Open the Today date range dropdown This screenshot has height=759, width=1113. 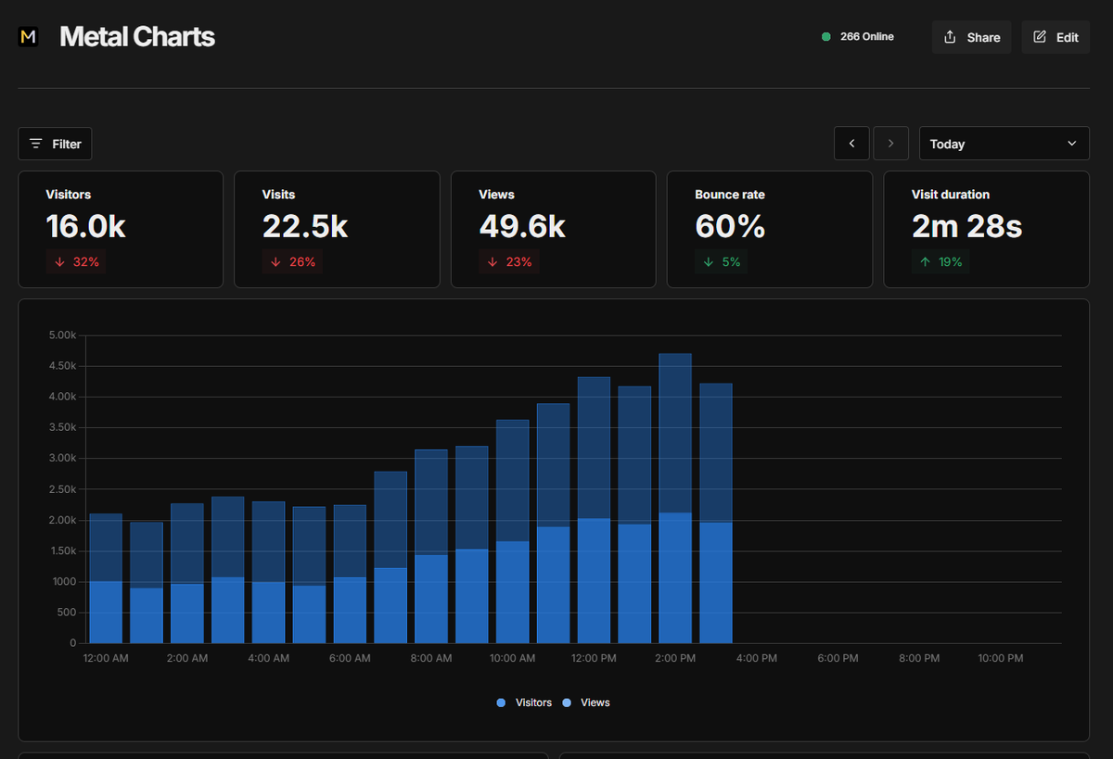point(1004,144)
